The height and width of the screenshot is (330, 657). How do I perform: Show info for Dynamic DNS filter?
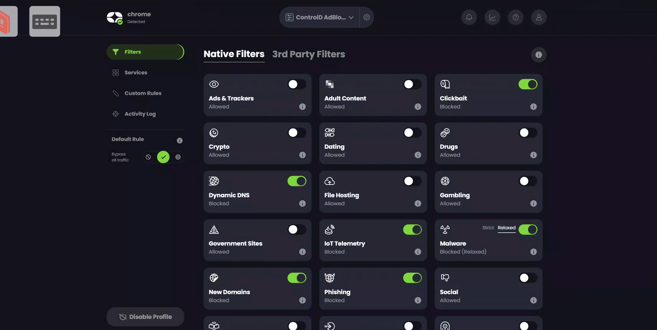[302, 203]
